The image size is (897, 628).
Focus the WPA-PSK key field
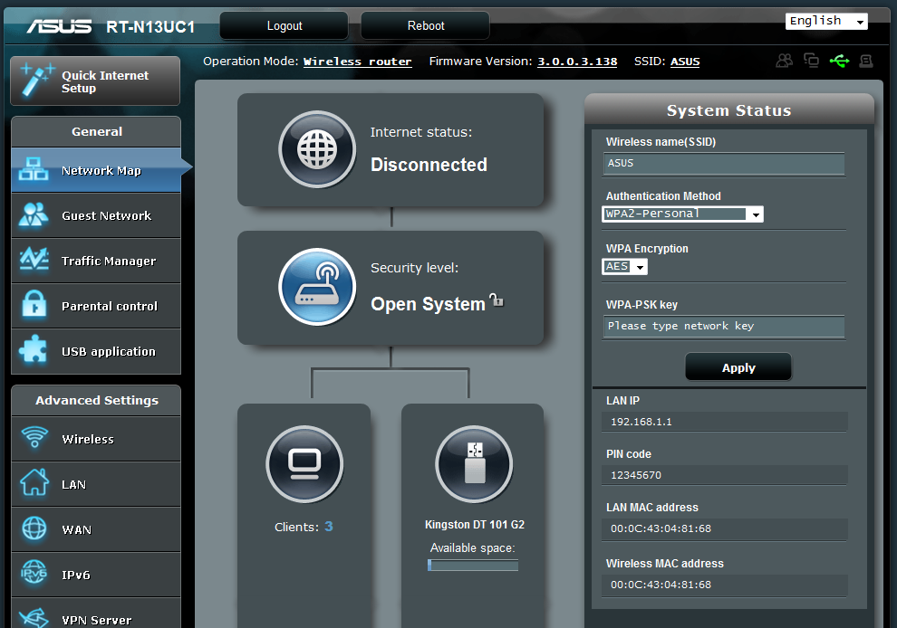point(724,327)
